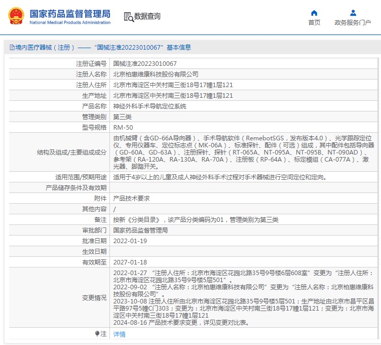Viewport: 381px width, 345px height.
Task: Click the 变更情况 change history text
Action: click(x=244, y=298)
